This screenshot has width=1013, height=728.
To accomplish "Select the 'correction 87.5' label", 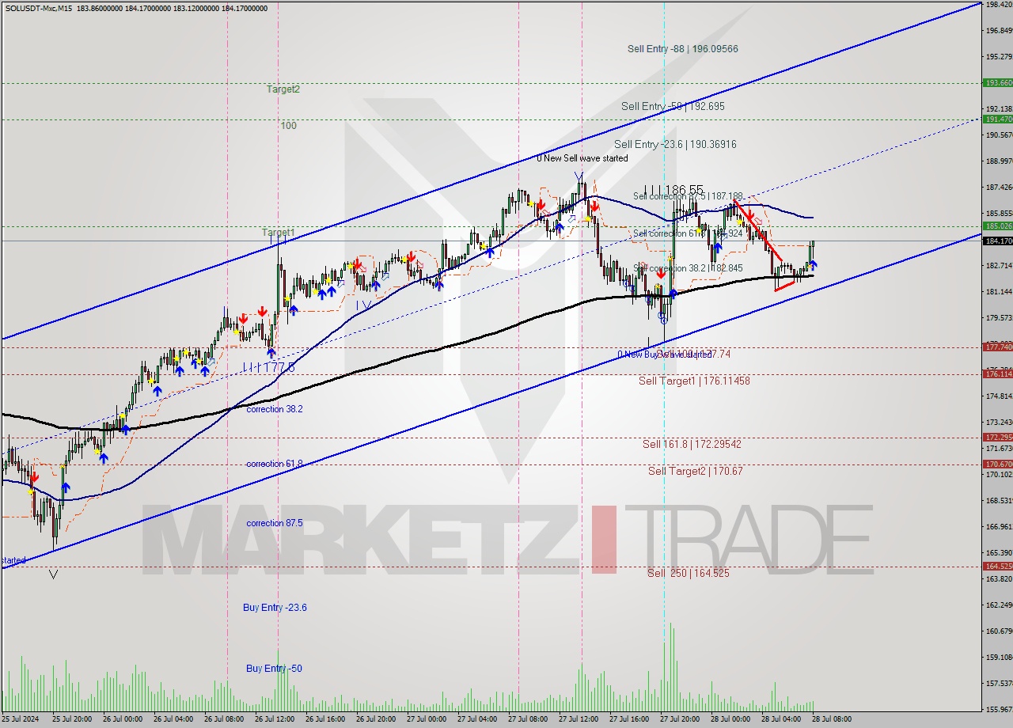I will (274, 523).
